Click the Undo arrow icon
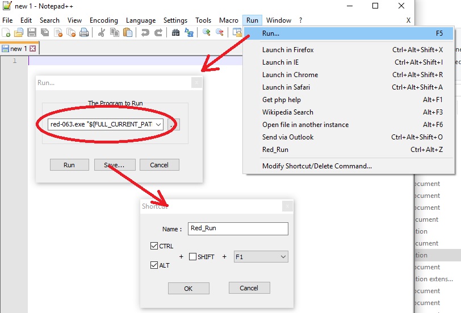 click(x=145, y=32)
